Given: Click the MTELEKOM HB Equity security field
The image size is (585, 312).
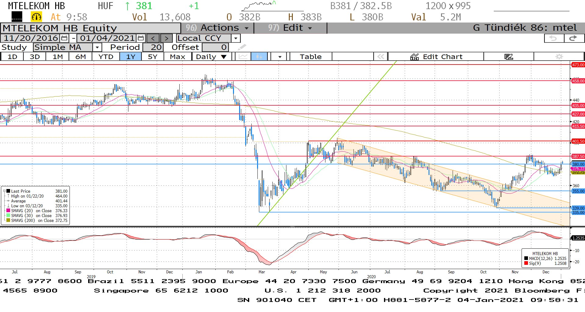Looking at the screenshot, I should (91, 28).
